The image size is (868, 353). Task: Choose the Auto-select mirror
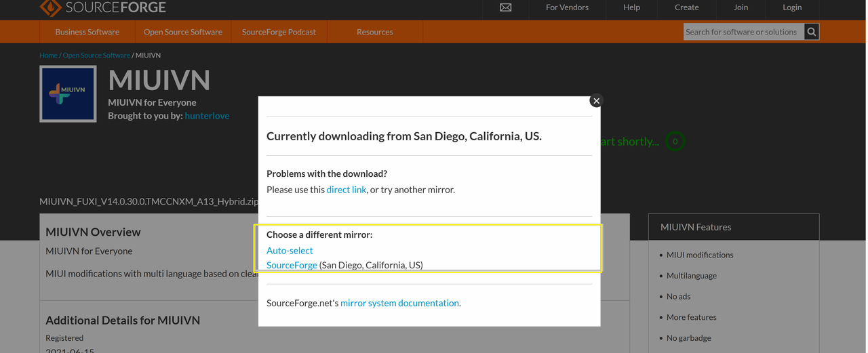tap(290, 251)
